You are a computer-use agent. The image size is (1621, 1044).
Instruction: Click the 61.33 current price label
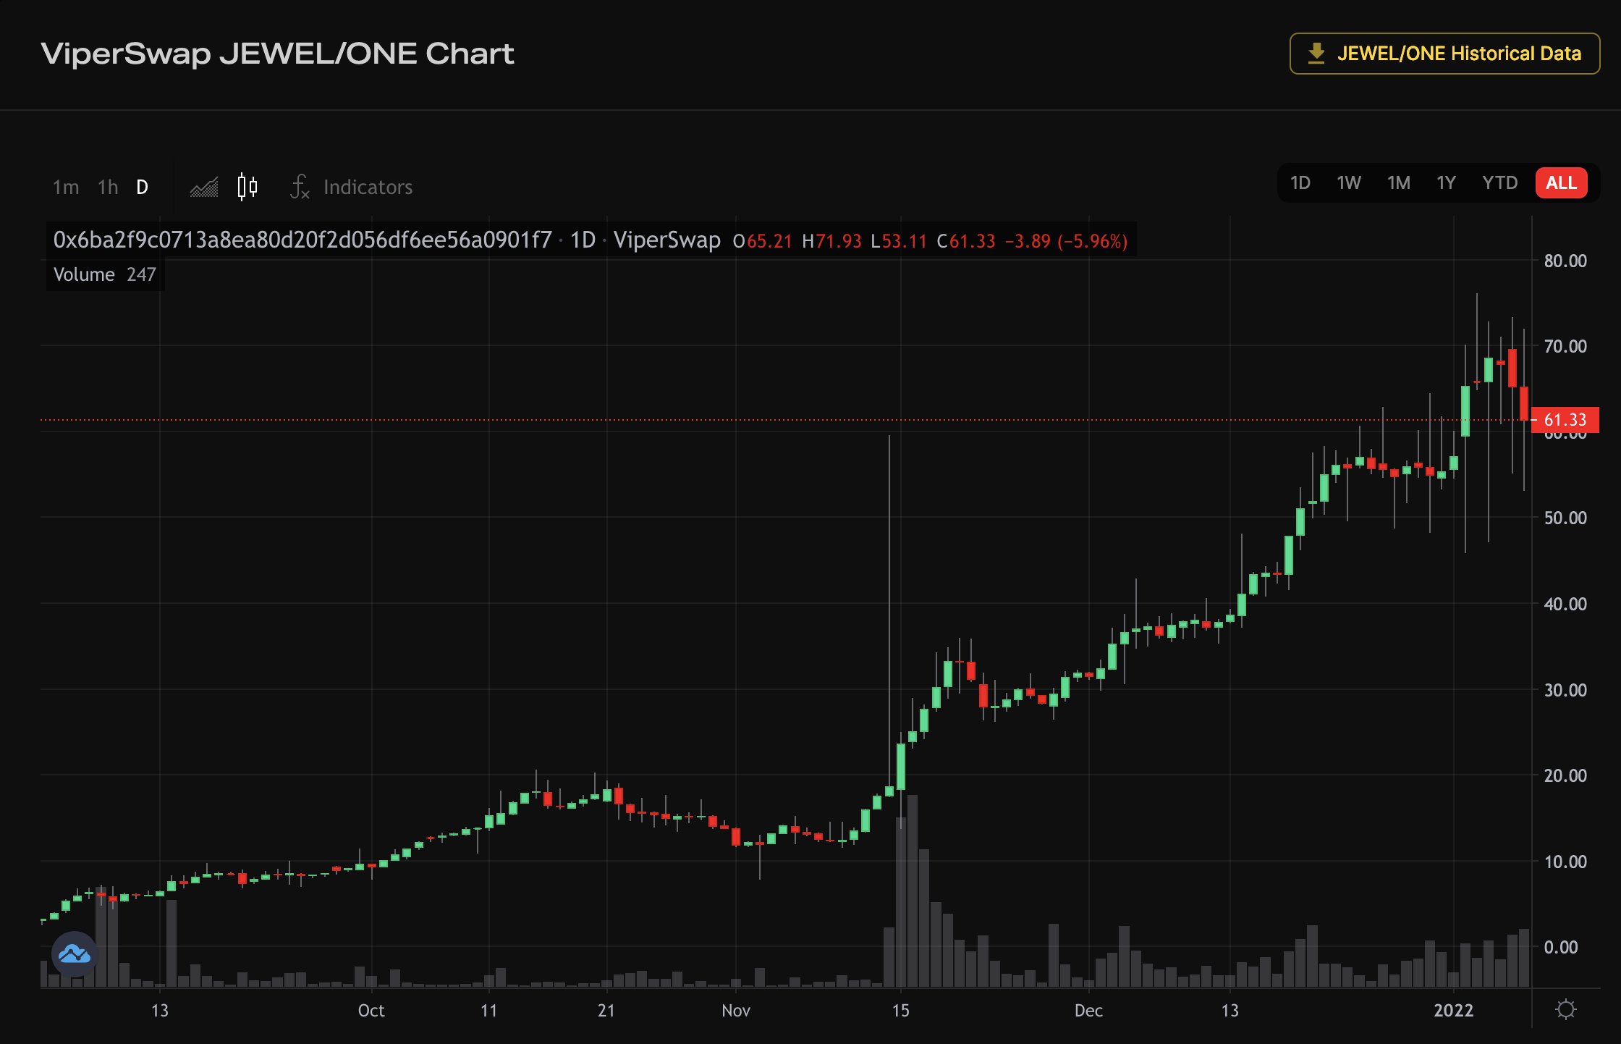click(1565, 420)
